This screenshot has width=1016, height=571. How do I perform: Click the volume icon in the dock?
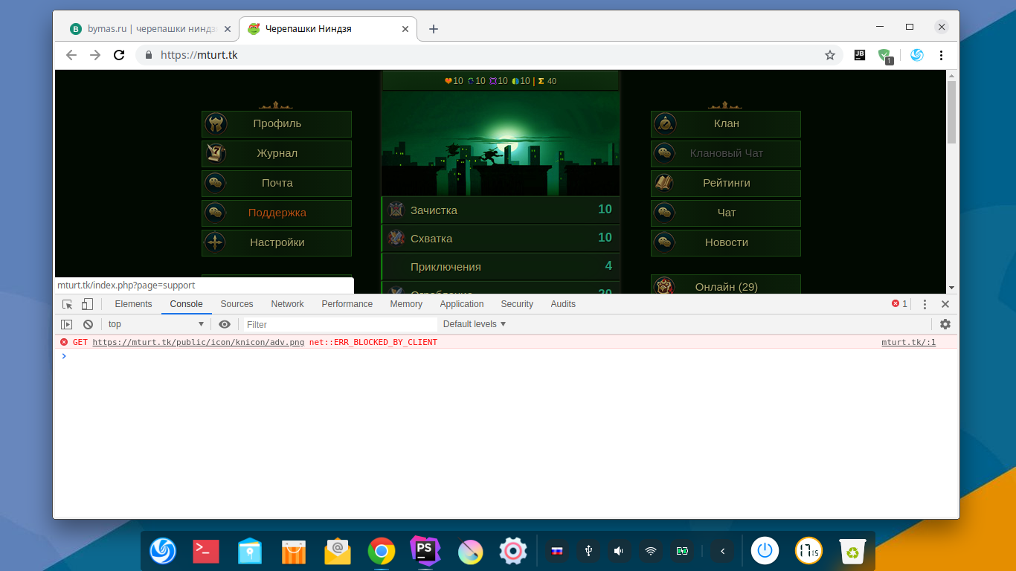click(x=619, y=551)
